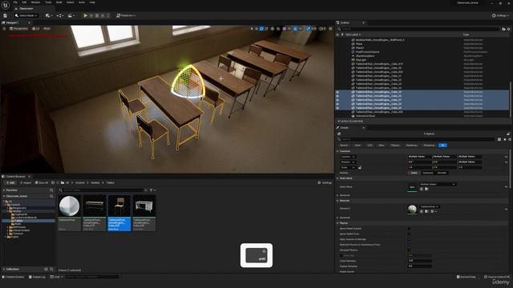Activate the viewport Rotate gizmo tool icon

click(x=261, y=29)
